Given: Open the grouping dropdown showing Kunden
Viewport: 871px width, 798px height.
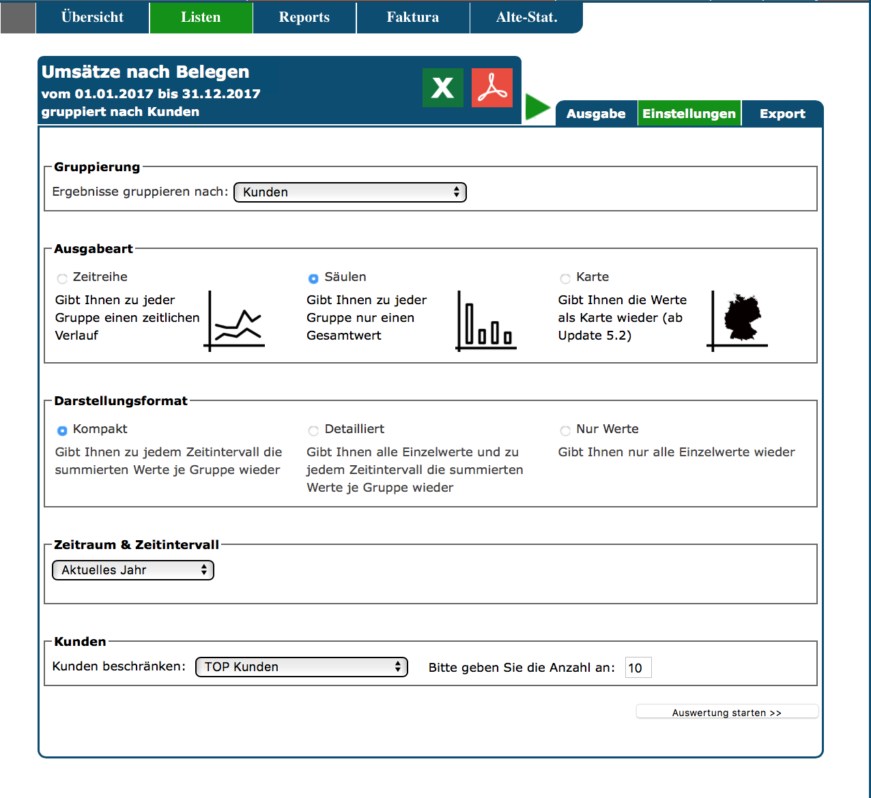Looking at the screenshot, I should click(x=349, y=192).
